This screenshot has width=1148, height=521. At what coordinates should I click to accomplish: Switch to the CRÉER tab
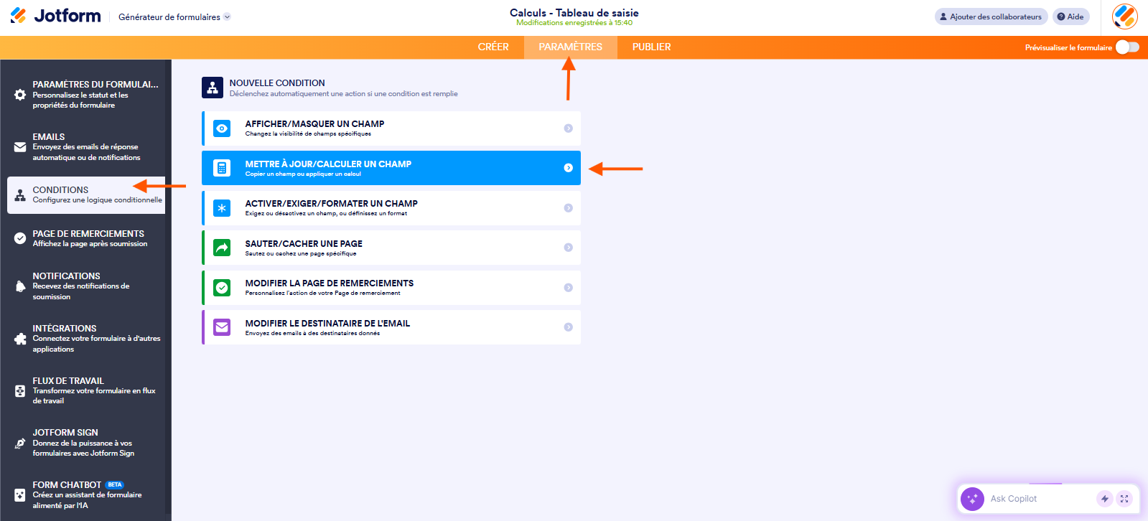493,47
